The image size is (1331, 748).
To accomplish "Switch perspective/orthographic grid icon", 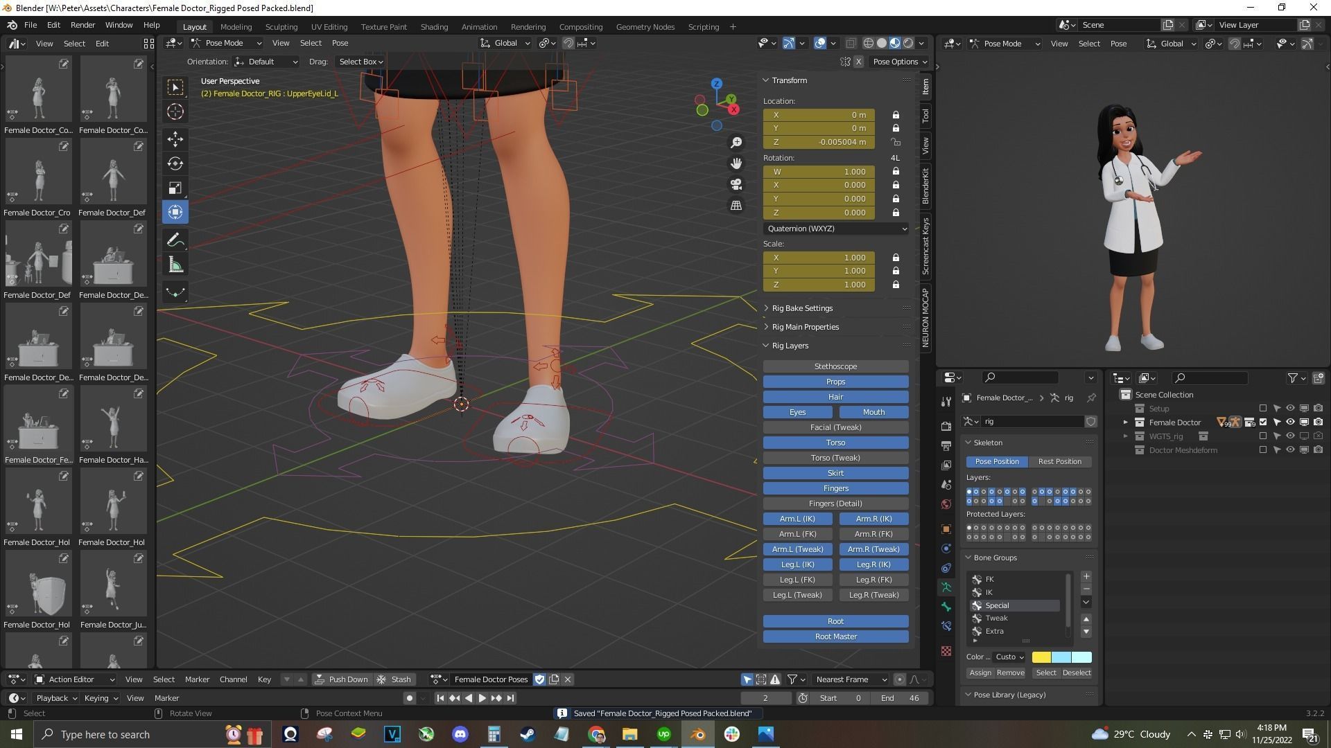I will coord(736,206).
